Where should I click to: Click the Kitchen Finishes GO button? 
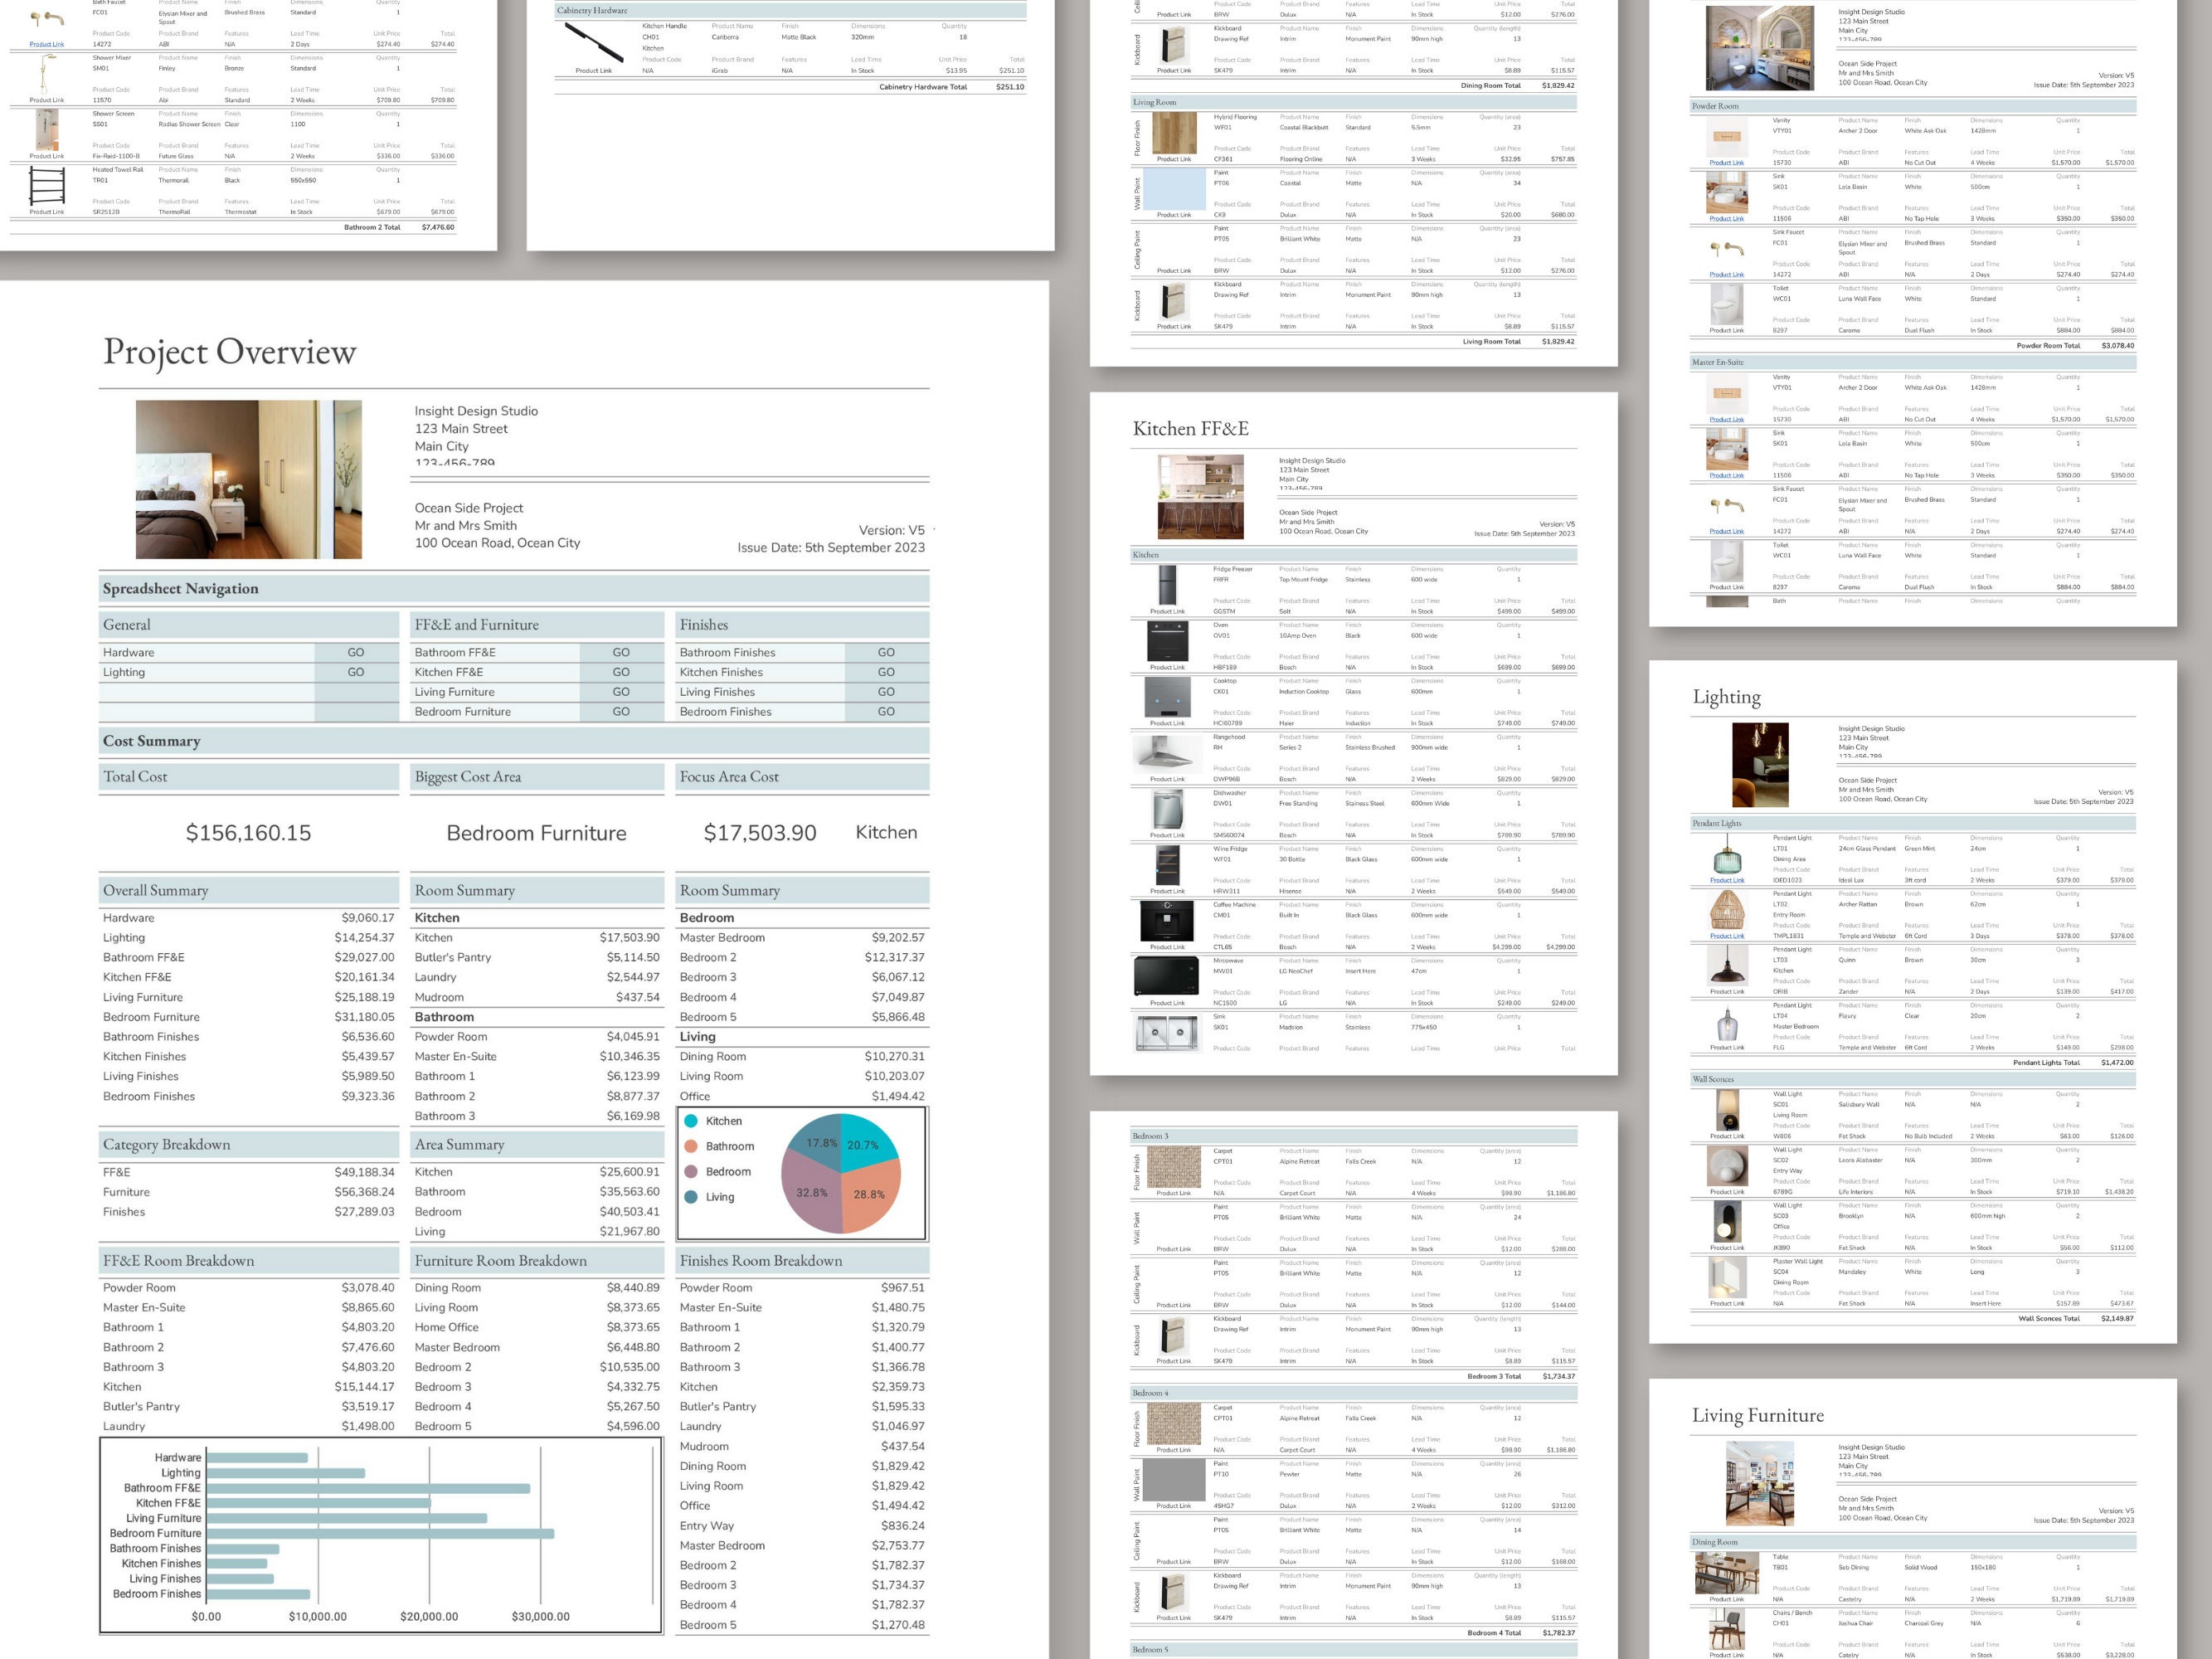pyautogui.click(x=885, y=671)
